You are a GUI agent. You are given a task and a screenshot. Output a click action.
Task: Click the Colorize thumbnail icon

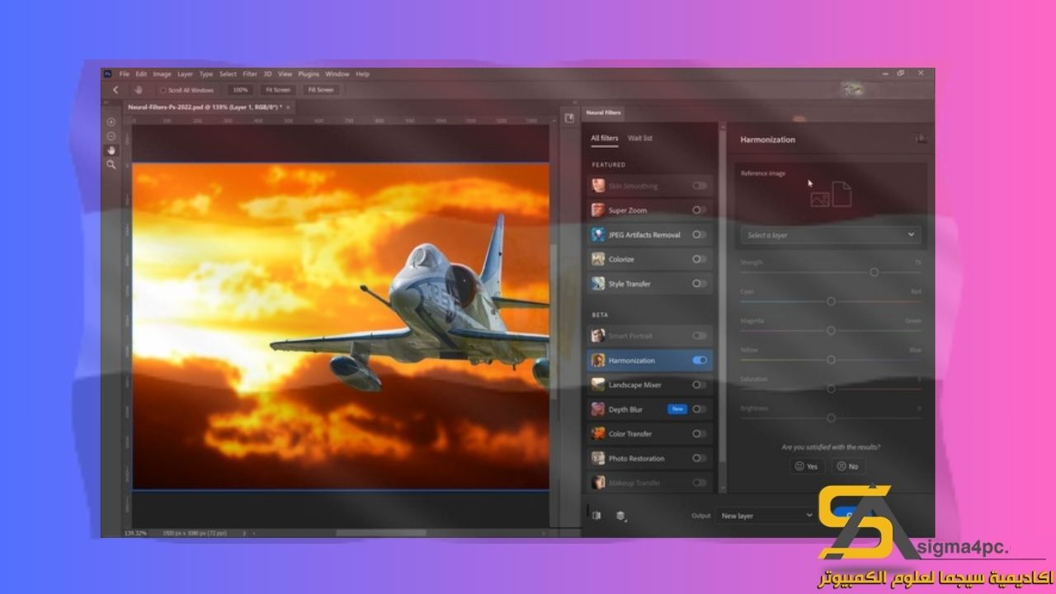[x=598, y=259]
